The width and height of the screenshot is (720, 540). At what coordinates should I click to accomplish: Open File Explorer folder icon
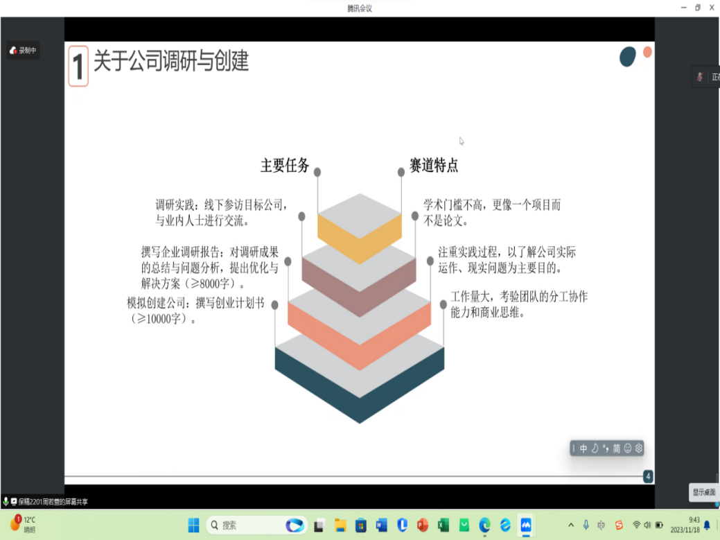340,525
